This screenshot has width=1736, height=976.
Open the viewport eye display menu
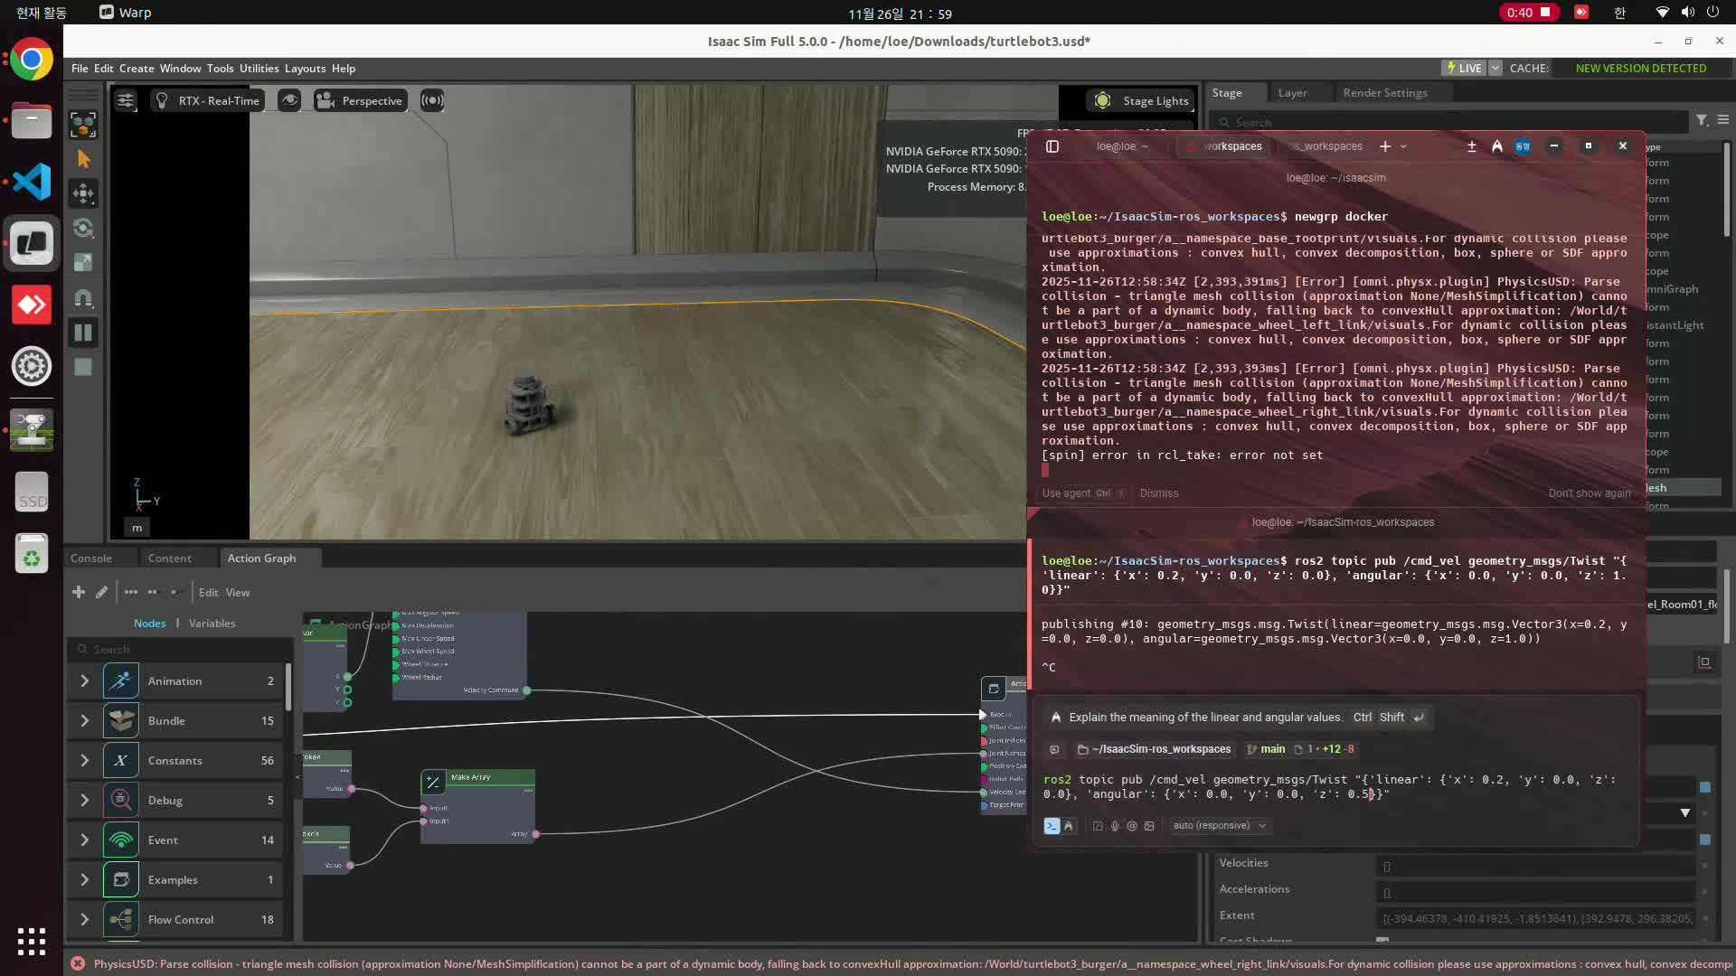289,100
